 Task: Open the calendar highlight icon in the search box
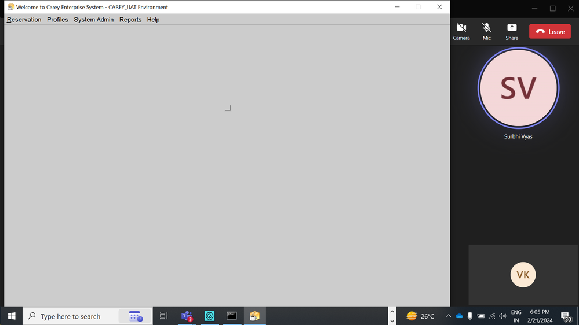pos(136,316)
